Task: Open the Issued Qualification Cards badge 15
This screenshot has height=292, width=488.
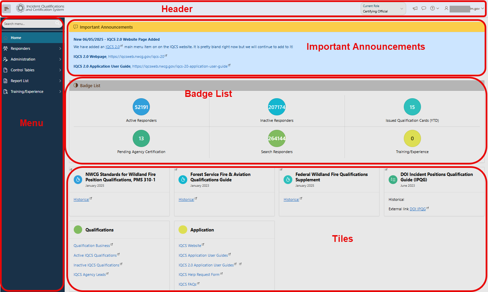Action: click(412, 107)
